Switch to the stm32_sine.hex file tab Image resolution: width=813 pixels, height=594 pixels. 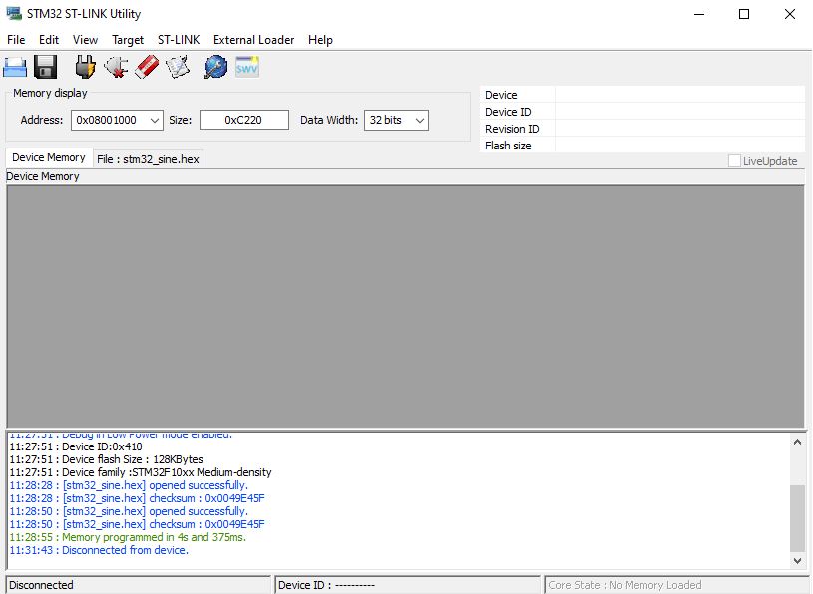point(148,158)
